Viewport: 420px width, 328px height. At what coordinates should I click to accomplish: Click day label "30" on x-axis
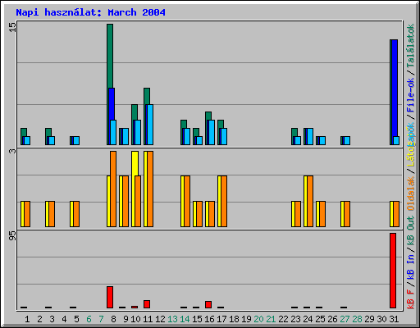(x=381, y=319)
